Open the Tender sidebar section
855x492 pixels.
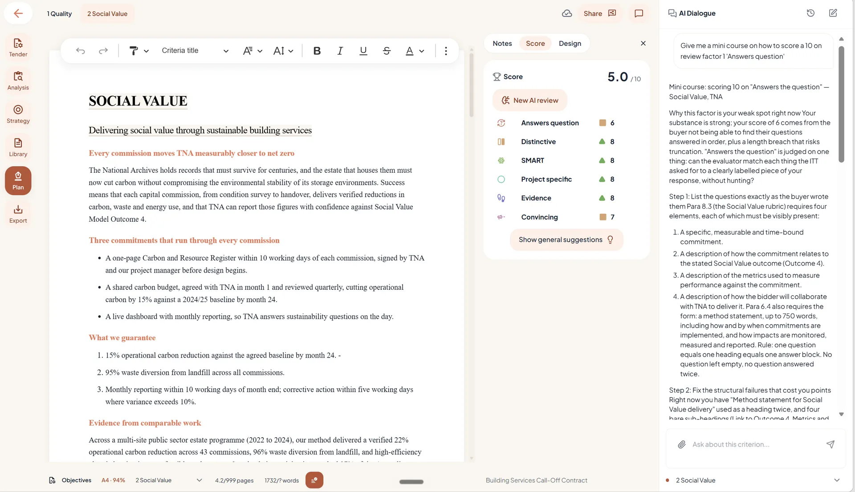[x=18, y=47]
